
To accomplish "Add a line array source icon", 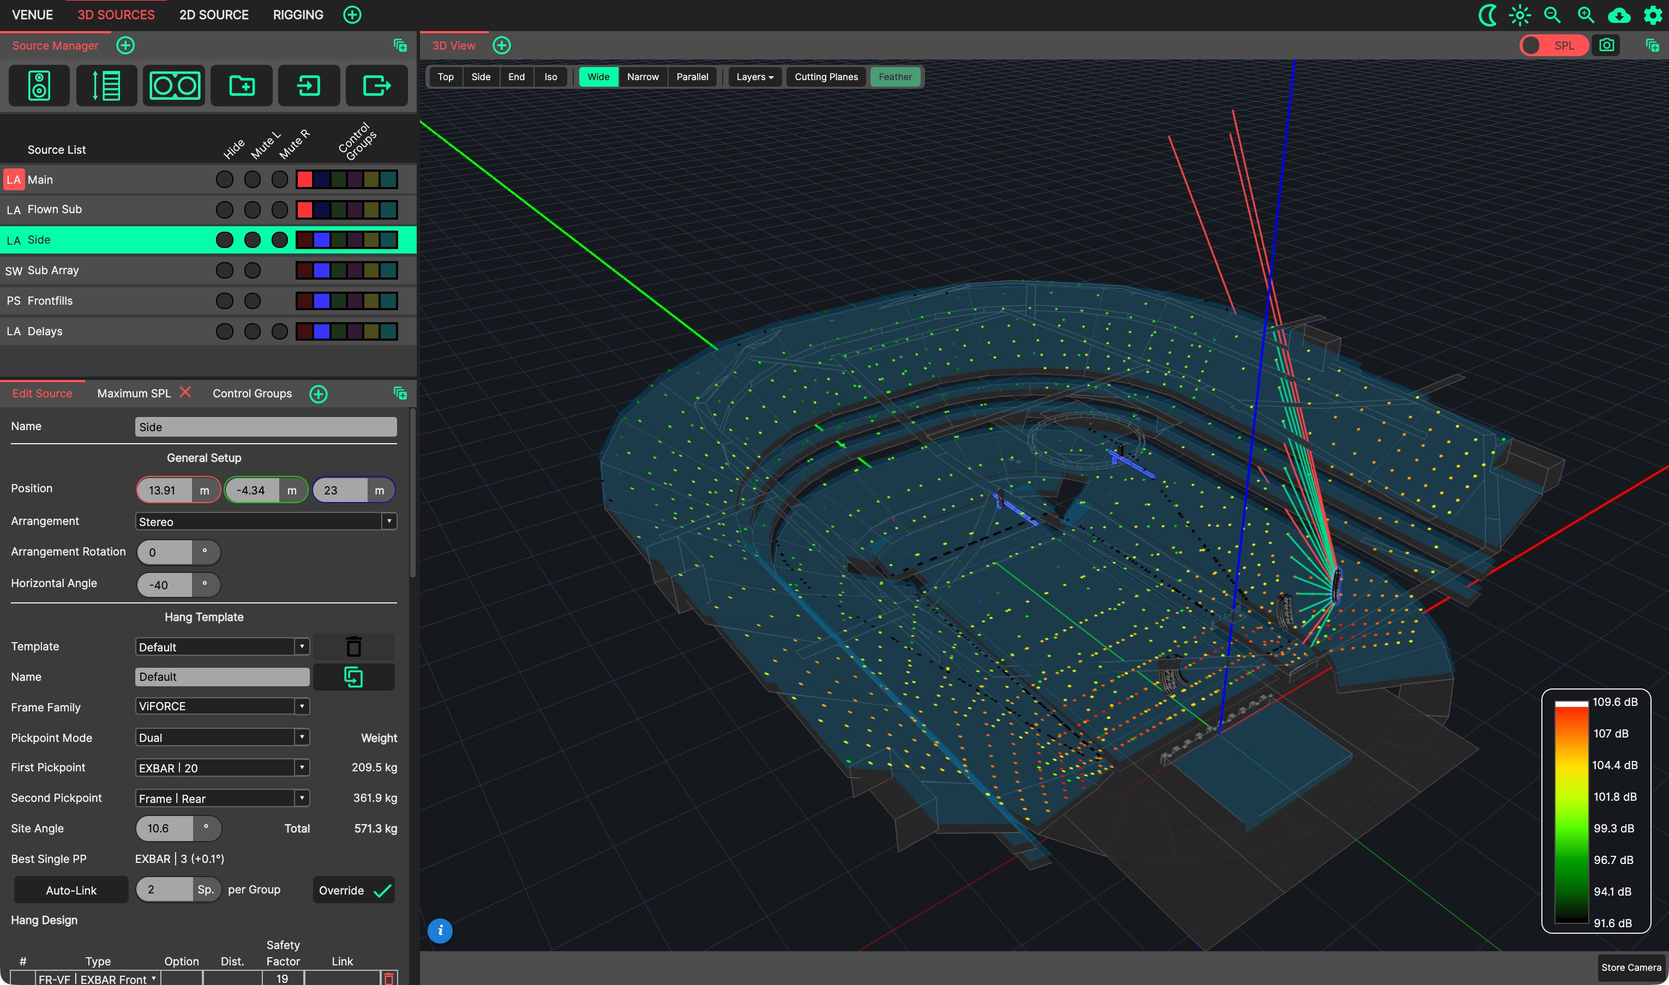I will click(x=106, y=86).
